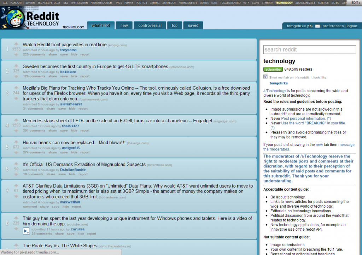Click the /r/Technology link in sidebar description
362x255 pixels.
coord(274,91)
